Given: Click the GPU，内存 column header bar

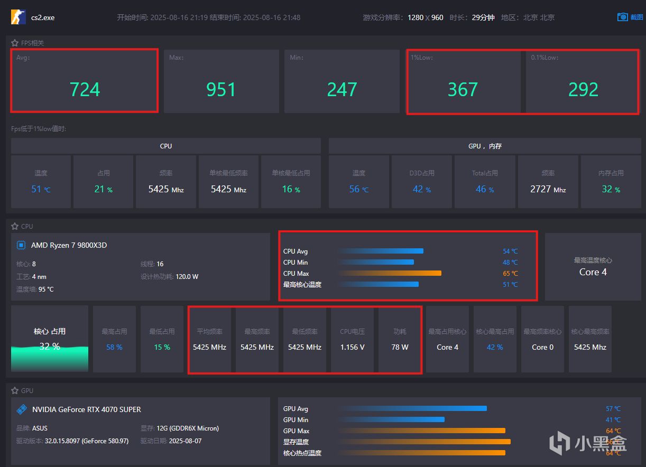Looking at the screenshot, I should pyautogui.click(x=485, y=146).
